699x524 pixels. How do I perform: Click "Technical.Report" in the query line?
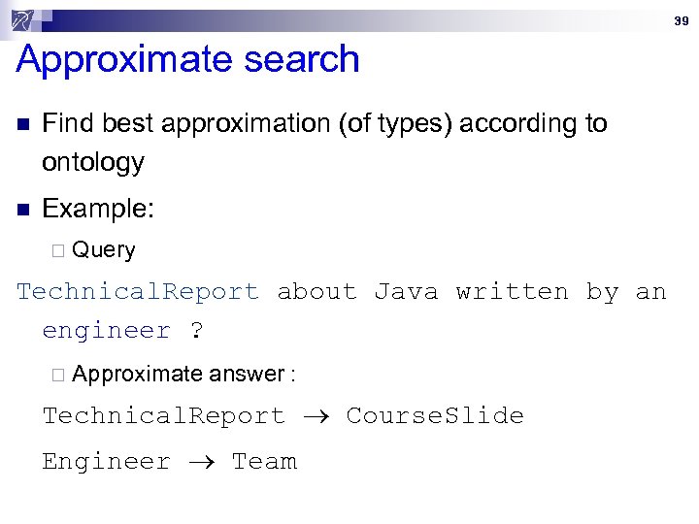pyautogui.click(x=138, y=292)
